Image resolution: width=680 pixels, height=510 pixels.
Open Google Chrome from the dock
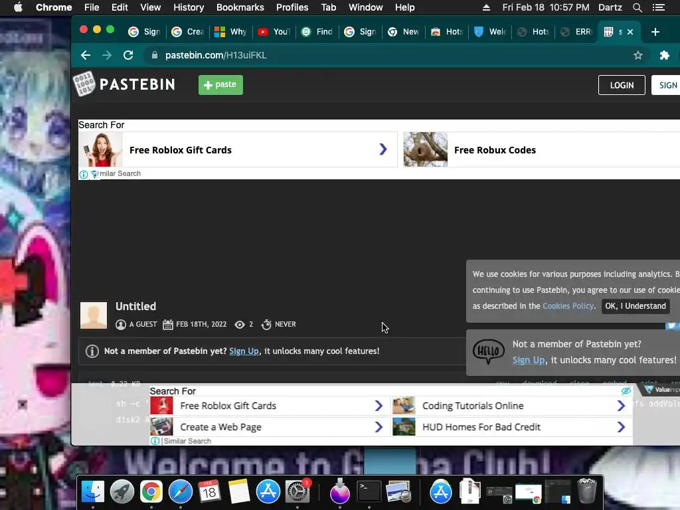[x=151, y=492]
